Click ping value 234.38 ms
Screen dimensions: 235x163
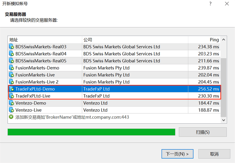[209, 47]
